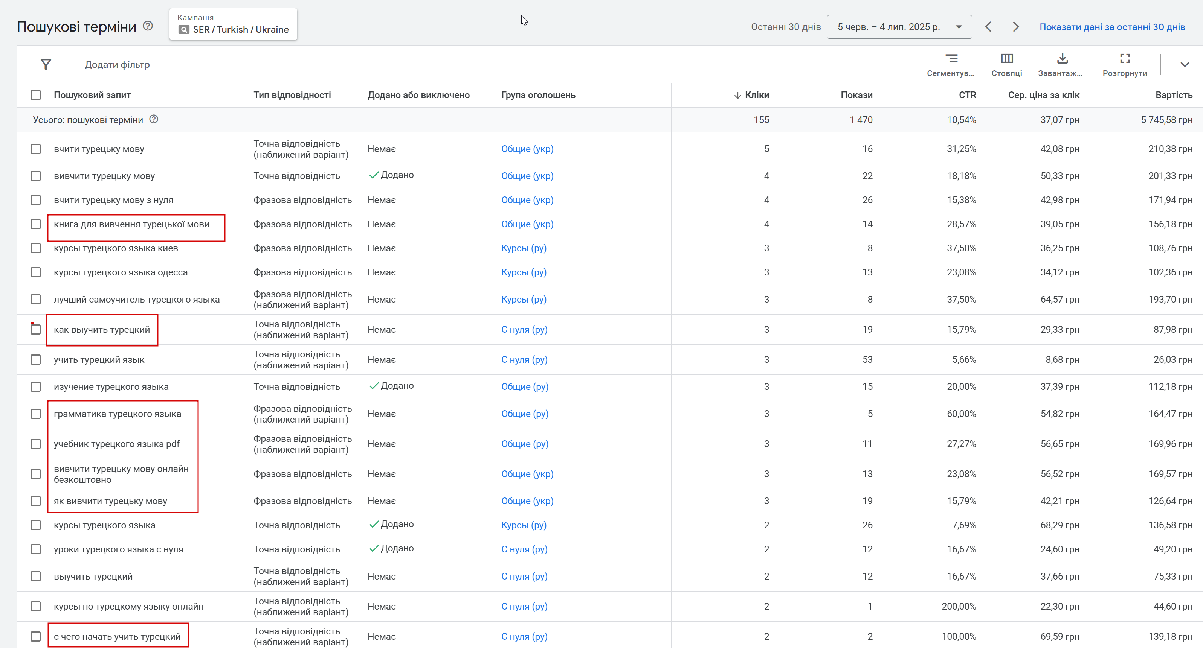The image size is (1203, 648).
Task: Click the Розгорнути fullscreen icon
Action: click(x=1125, y=58)
